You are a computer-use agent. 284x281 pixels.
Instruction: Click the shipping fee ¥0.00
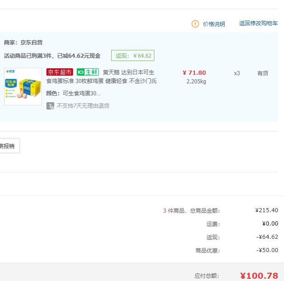tap(270, 224)
